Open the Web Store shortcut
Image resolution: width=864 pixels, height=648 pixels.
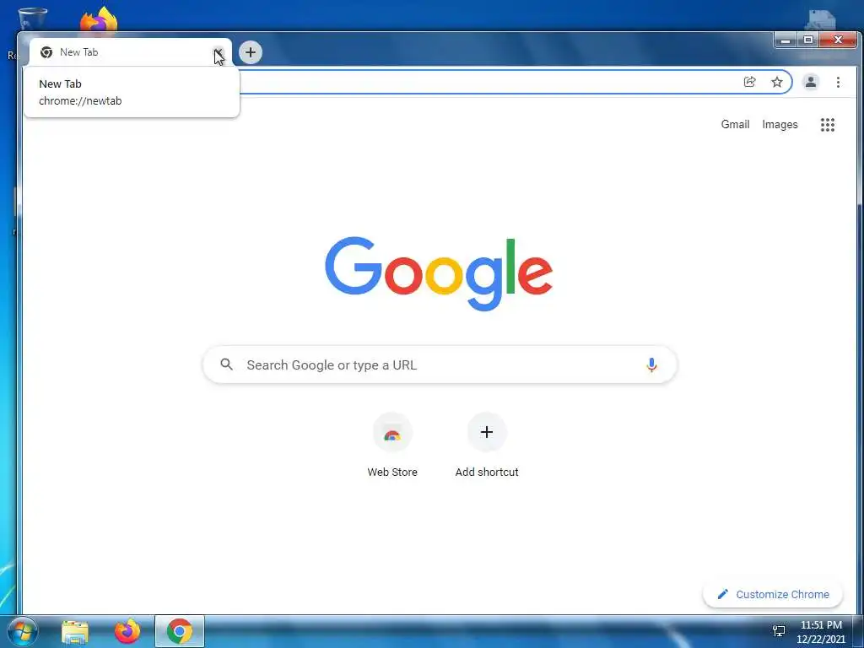(392, 445)
